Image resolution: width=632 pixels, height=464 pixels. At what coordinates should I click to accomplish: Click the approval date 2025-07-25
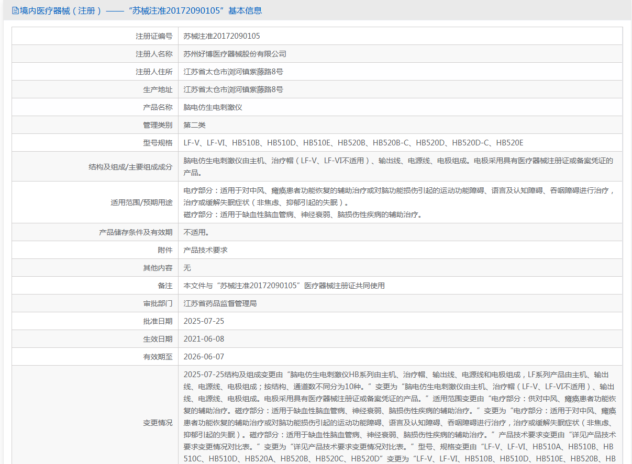pos(204,321)
